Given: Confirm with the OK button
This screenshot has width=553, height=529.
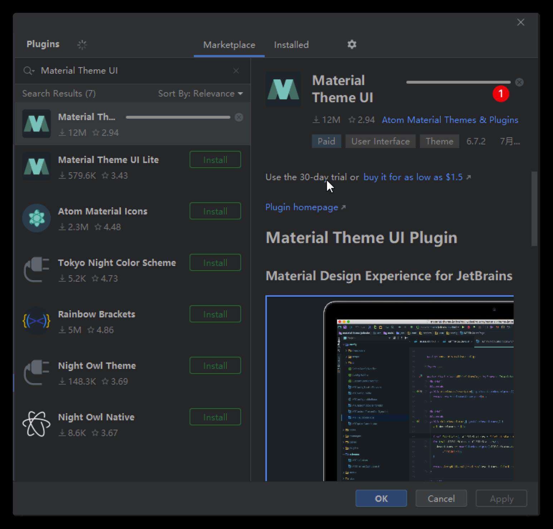Looking at the screenshot, I should [381, 498].
